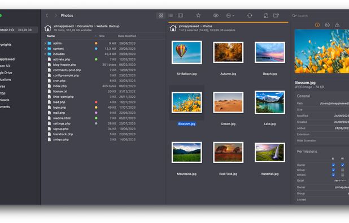
Task: Select the Amazon S3 sidebar item
Action: pos(5,66)
